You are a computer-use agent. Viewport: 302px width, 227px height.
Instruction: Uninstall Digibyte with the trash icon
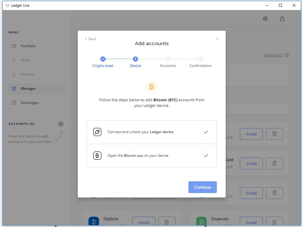click(x=167, y=221)
